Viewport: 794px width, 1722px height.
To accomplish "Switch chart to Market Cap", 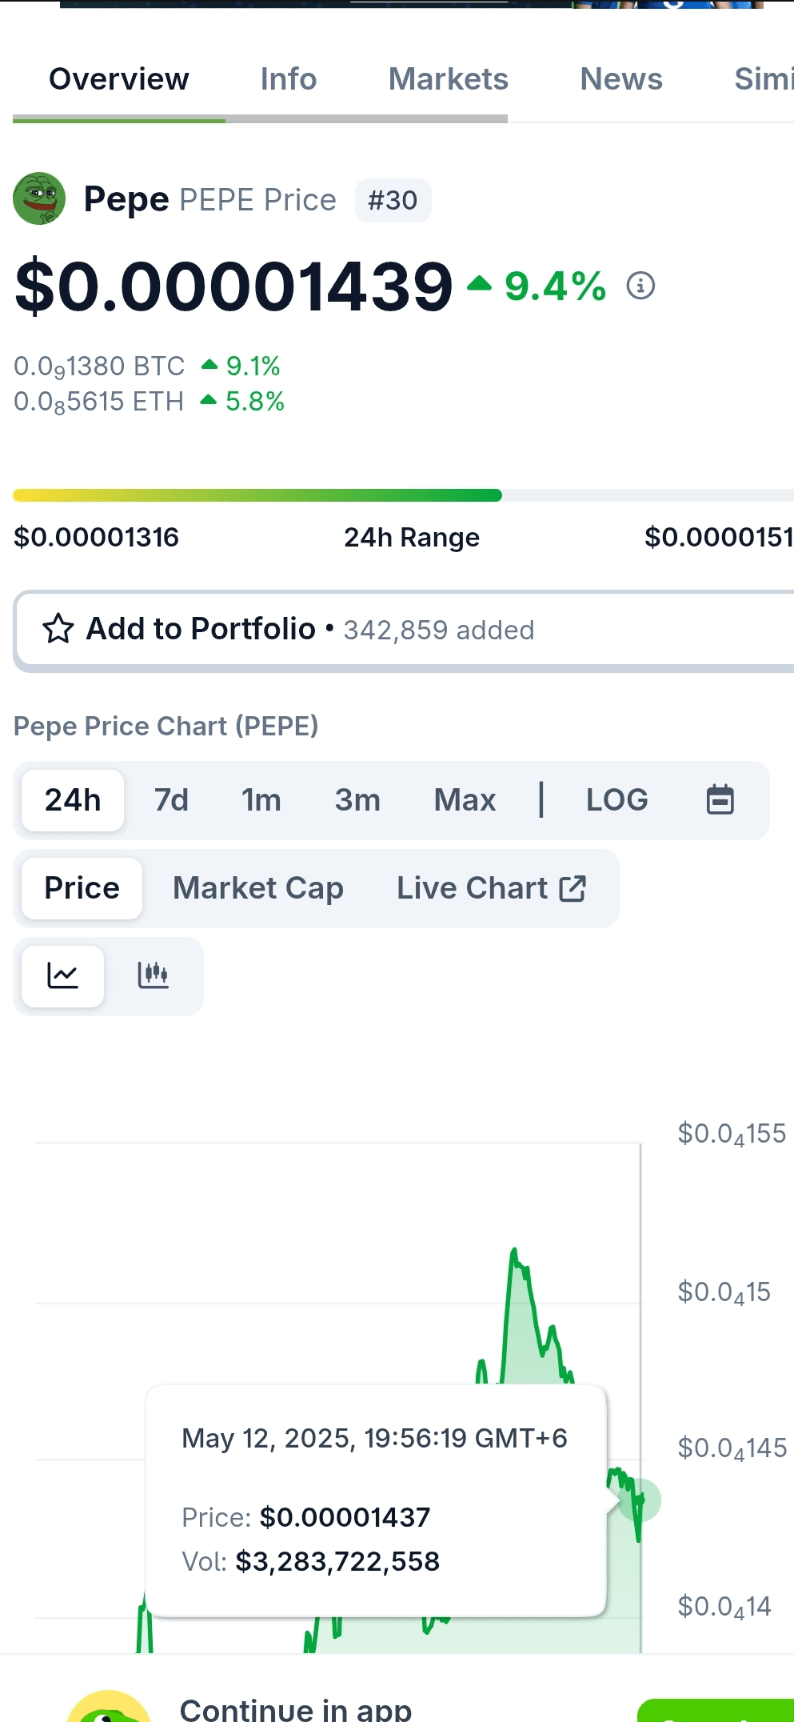I will [x=258, y=888].
